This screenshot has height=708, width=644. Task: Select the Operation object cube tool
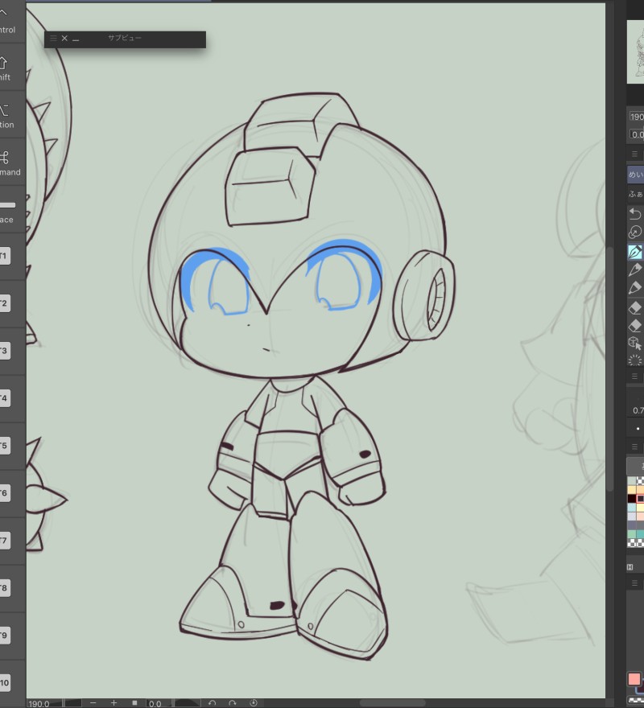(x=635, y=344)
